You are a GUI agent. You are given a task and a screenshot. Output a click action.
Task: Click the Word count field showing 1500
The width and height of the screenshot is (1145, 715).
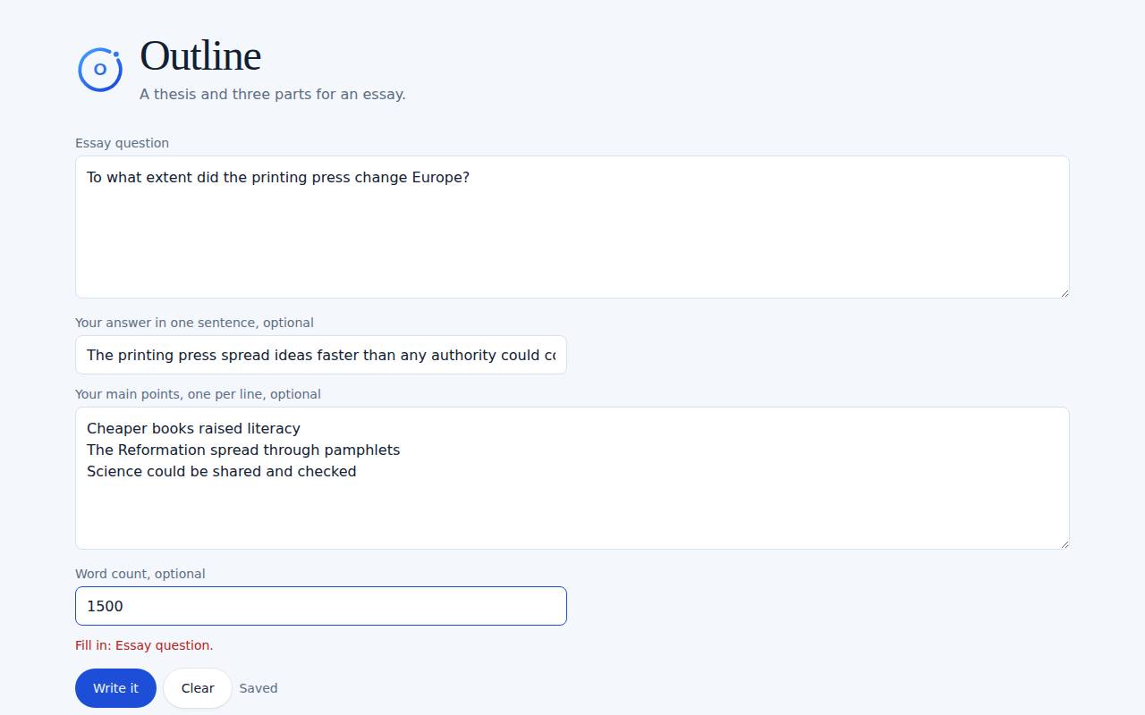tap(321, 606)
